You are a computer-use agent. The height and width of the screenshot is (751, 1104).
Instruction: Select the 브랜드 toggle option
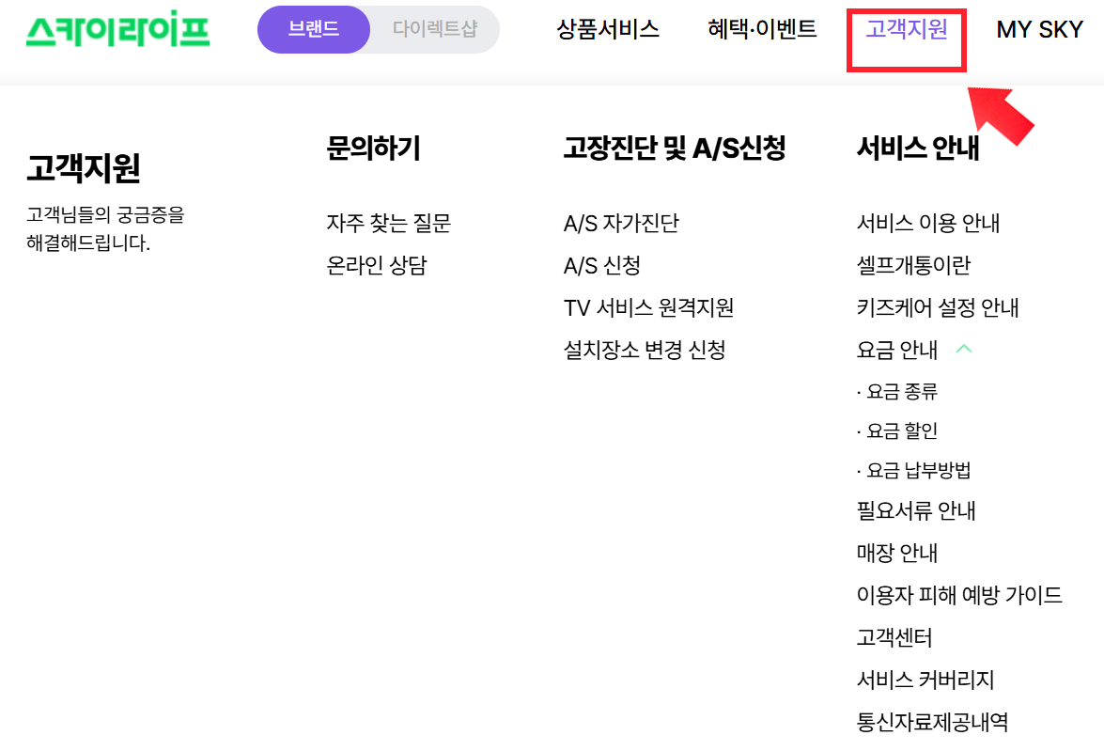[313, 30]
